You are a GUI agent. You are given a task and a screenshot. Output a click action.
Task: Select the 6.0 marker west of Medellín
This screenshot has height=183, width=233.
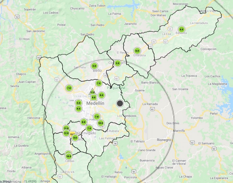[x=78, y=109]
